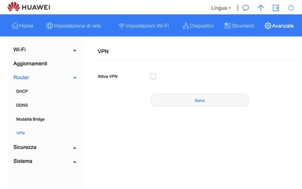The width and height of the screenshot is (302, 189).
Task: Open the Lingua language dropdown
Action: click(x=221, y=8)
